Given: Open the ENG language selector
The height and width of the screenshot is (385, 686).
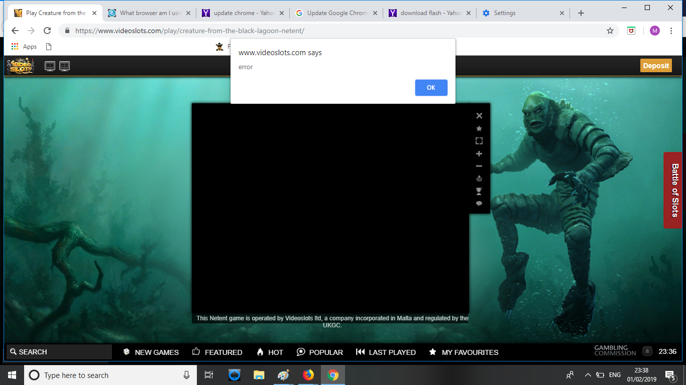Looking at the screenshot, I should 615,375.
